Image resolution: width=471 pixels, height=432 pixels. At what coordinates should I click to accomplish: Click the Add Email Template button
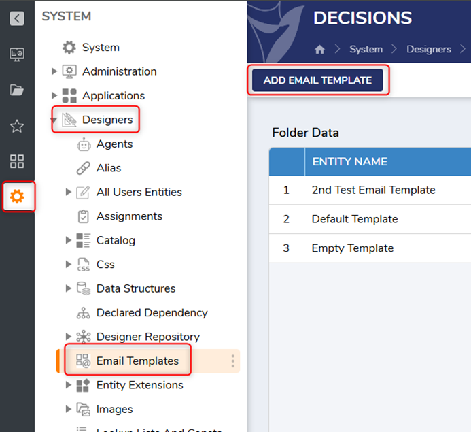[x=317, y=80]
